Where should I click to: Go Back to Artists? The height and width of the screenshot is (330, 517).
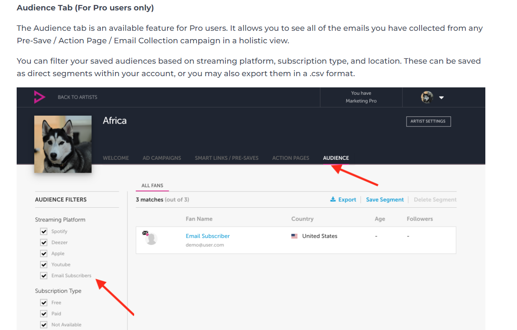coord(77,97)
